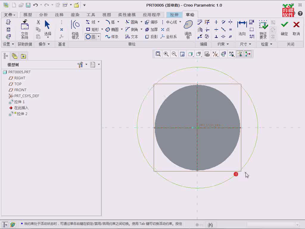Toggle the navigator panel from status bar

coord(5,225)
